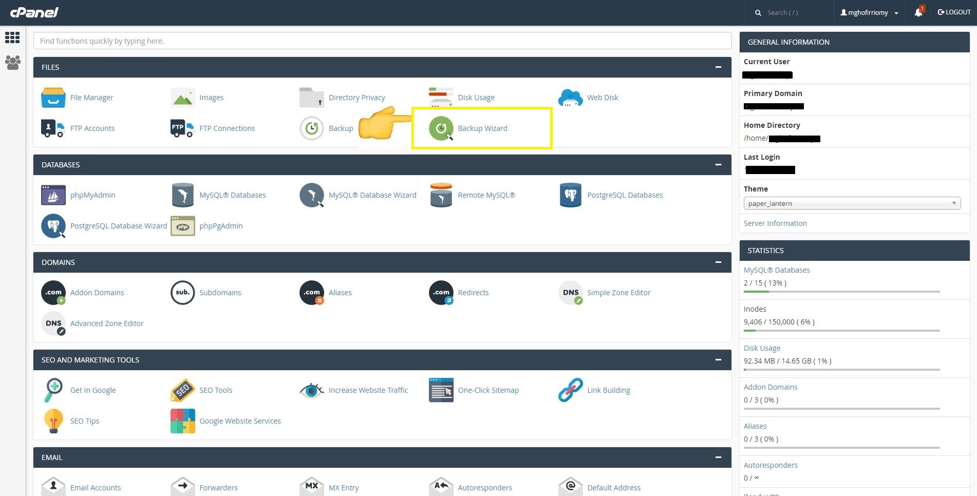Screen dimensions: 977x496
Task: Collapse the Databases section
Action: pos(718,165)
